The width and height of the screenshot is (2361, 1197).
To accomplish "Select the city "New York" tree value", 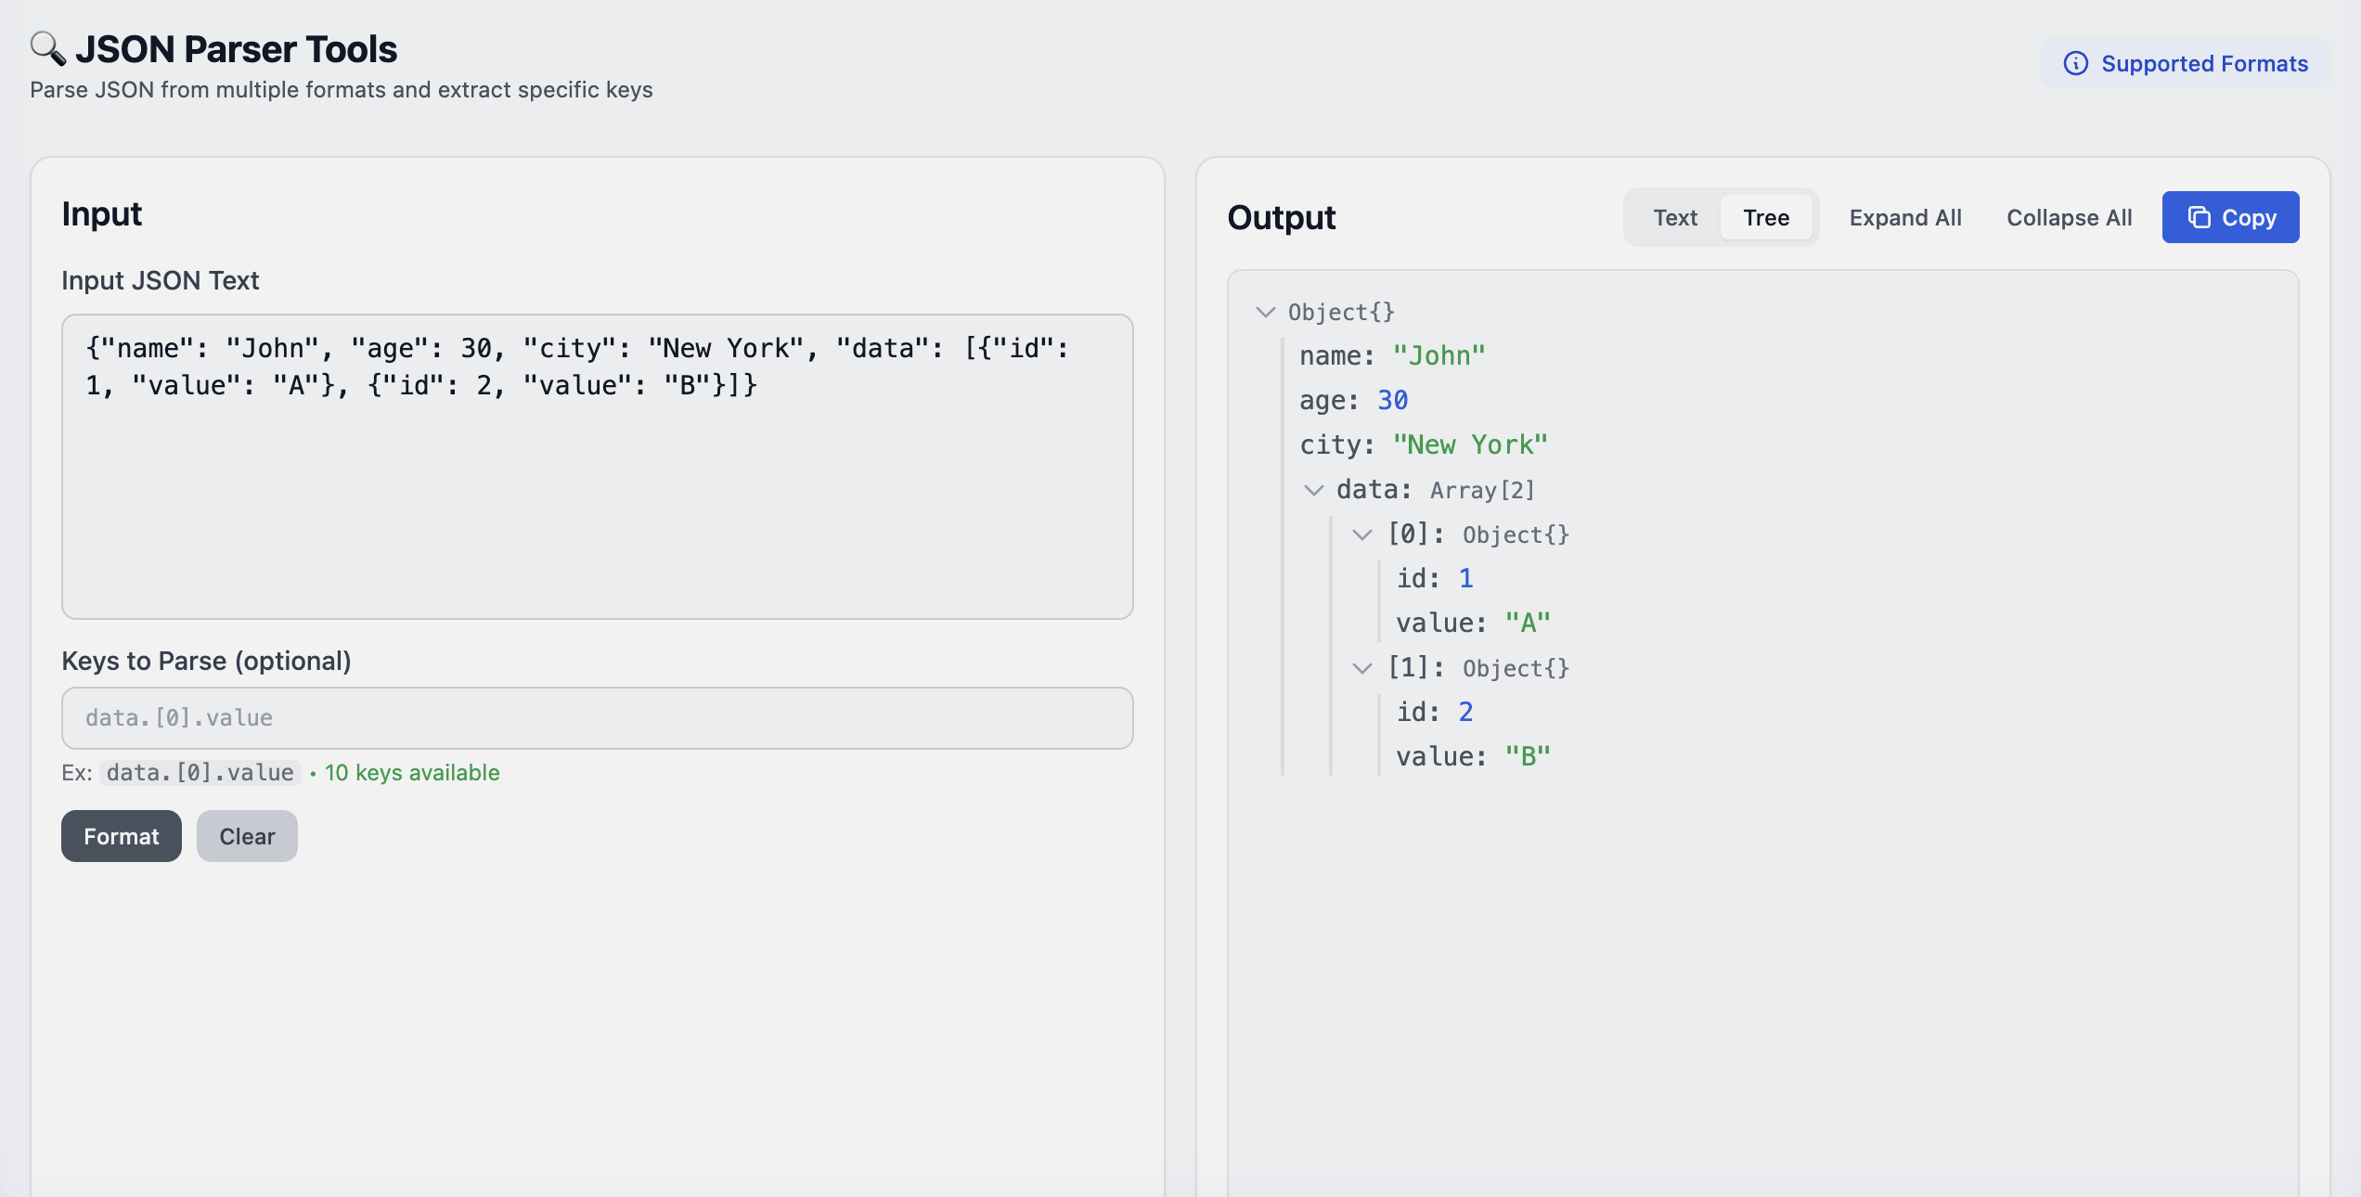I will 1470,444.
